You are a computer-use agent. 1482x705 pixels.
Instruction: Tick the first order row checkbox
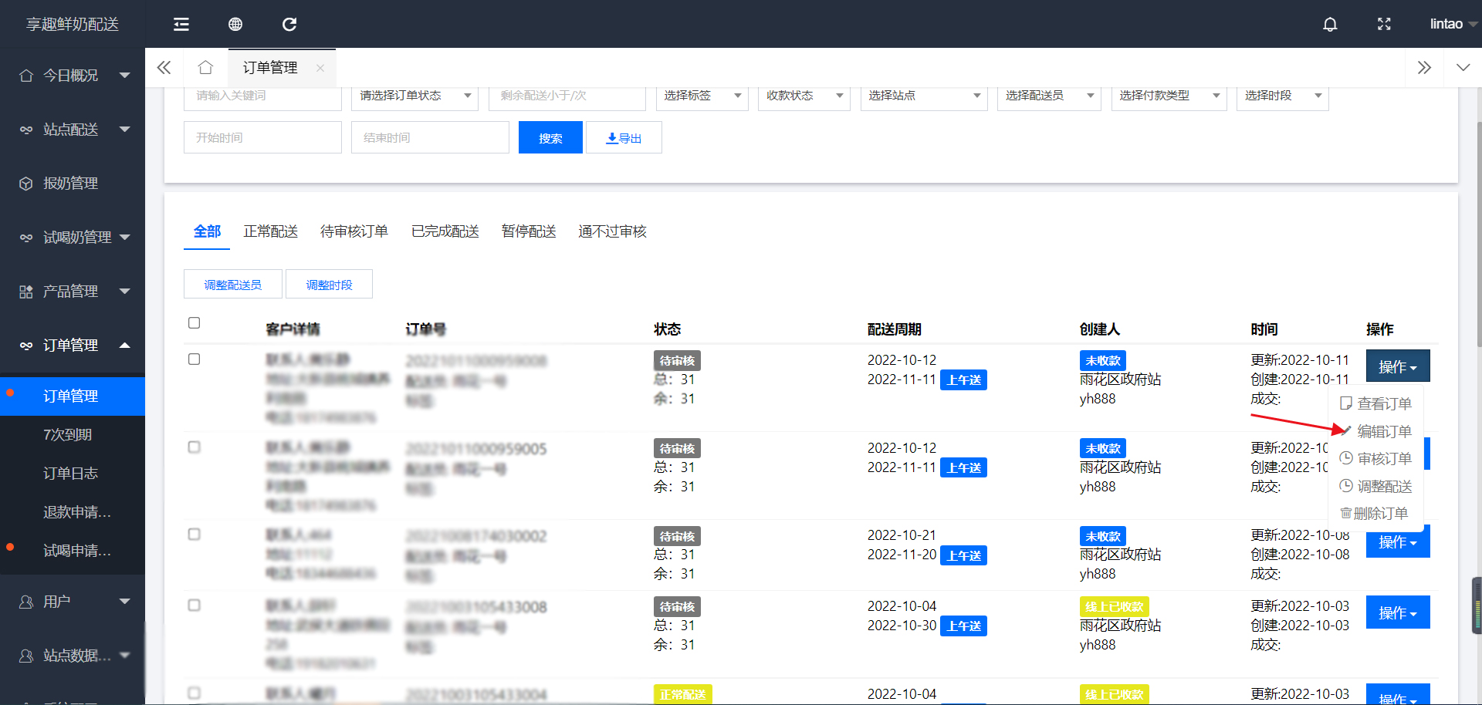pyautogui.click(x=195, y=359)
